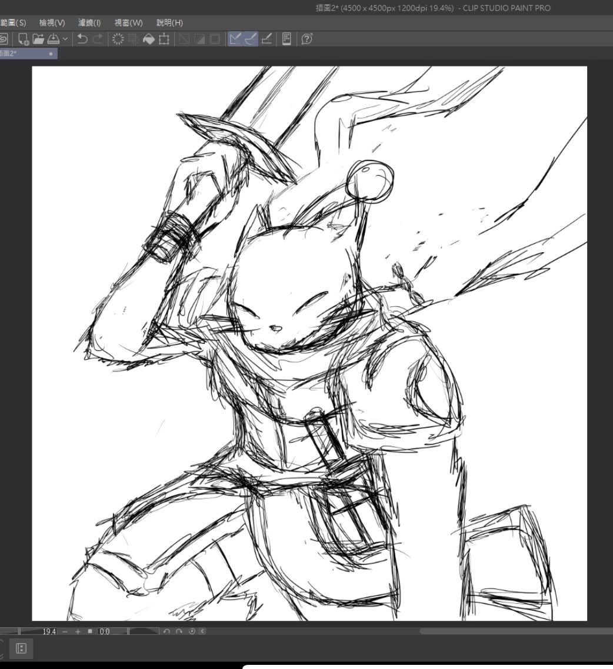The width and height of the screenshot is (613, 669).
Task: Rotate canvas right with clockwise arrow
Action: pyautogui.click(x=179, y=631)
